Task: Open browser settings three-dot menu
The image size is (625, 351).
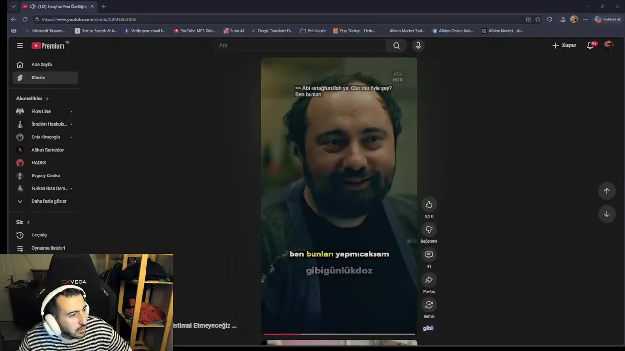Action: pyautogui.click(x=585, y=19)
